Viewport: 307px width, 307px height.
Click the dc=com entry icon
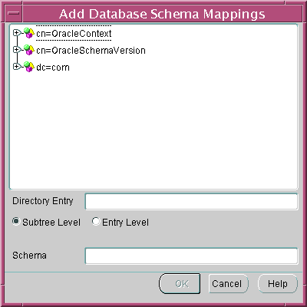[x=29, y=67]
